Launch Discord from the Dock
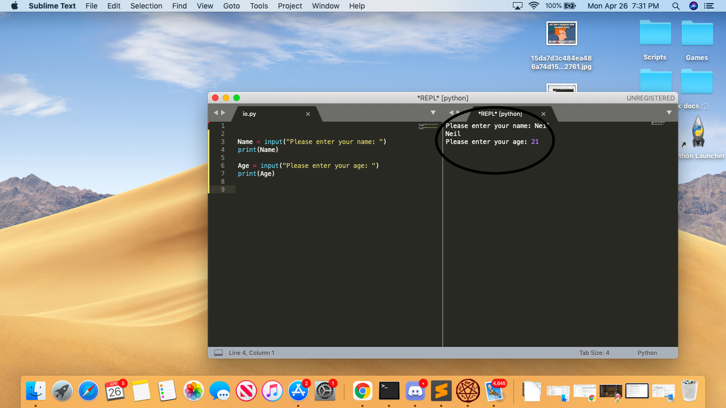Screen dimensions: 726x408 click(416, 392)
